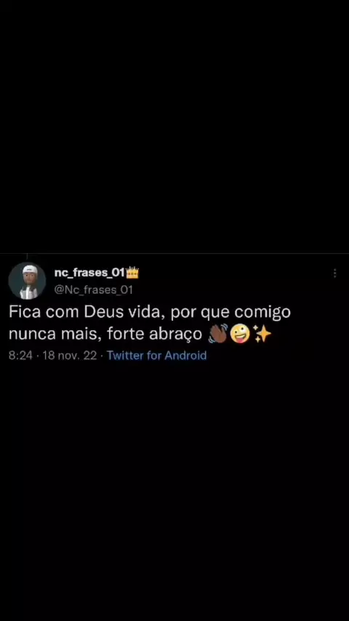Click the waving hand emoji in the tweet
Screen dimensions: 349x621
[x=218, y=334]
